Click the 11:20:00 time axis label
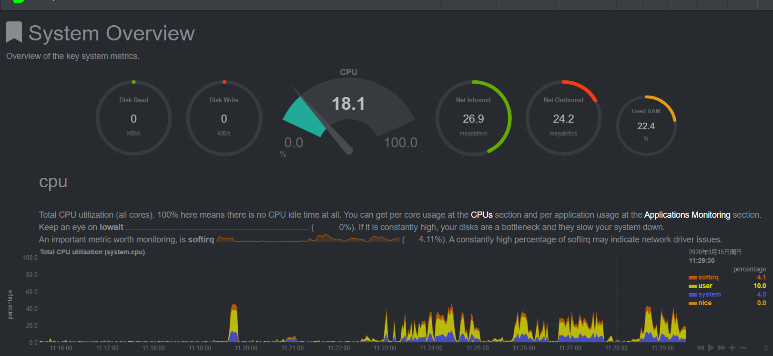 tap(246, 348)
